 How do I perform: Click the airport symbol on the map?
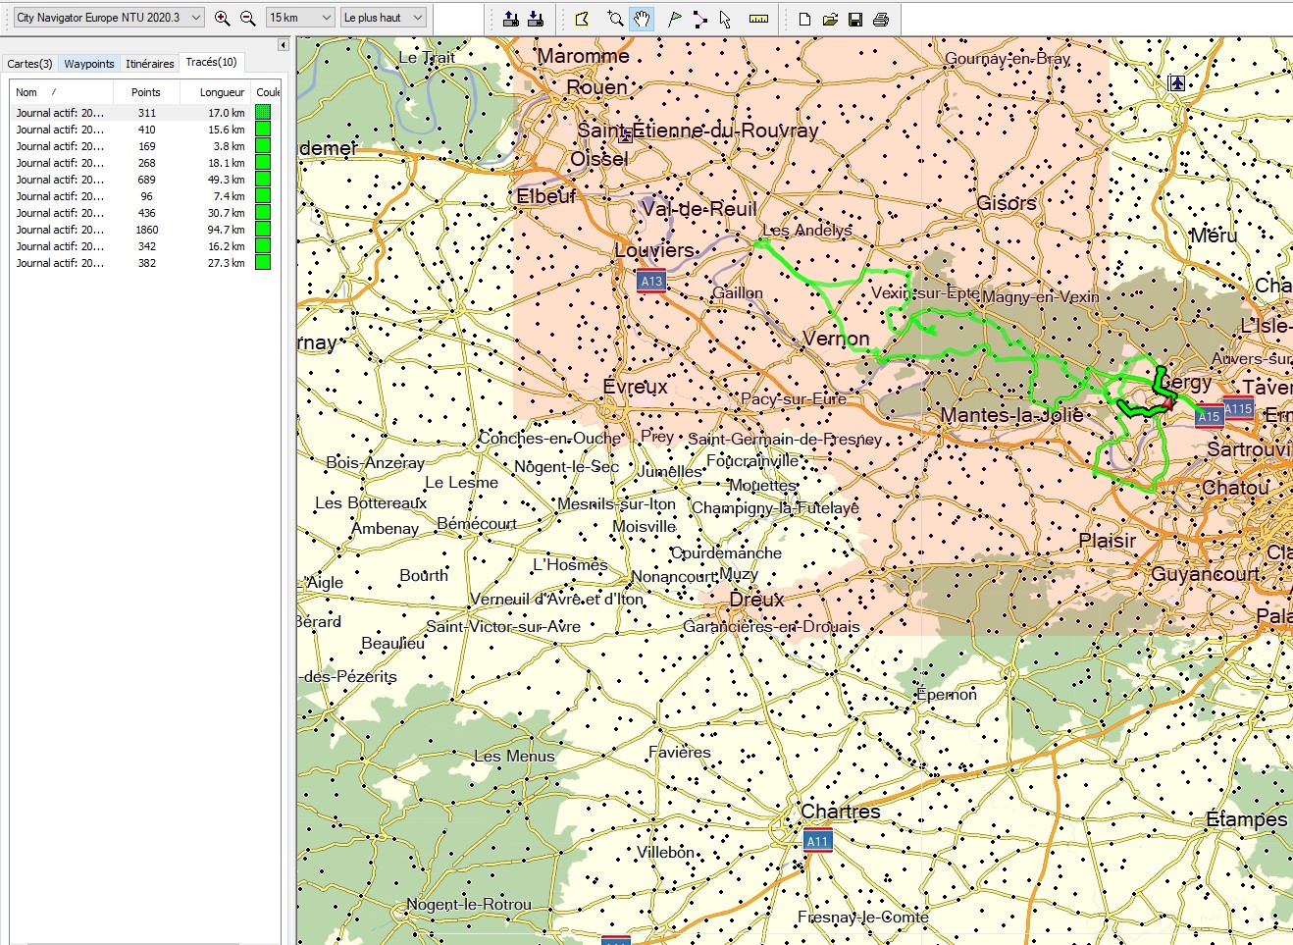(x=1177, y=83)
